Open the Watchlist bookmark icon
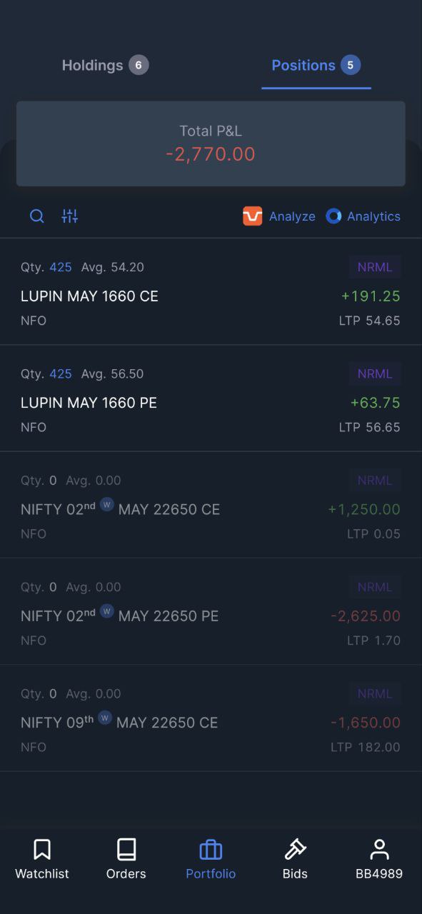Viewport: 422px width, 914px height. coord(42,849)
